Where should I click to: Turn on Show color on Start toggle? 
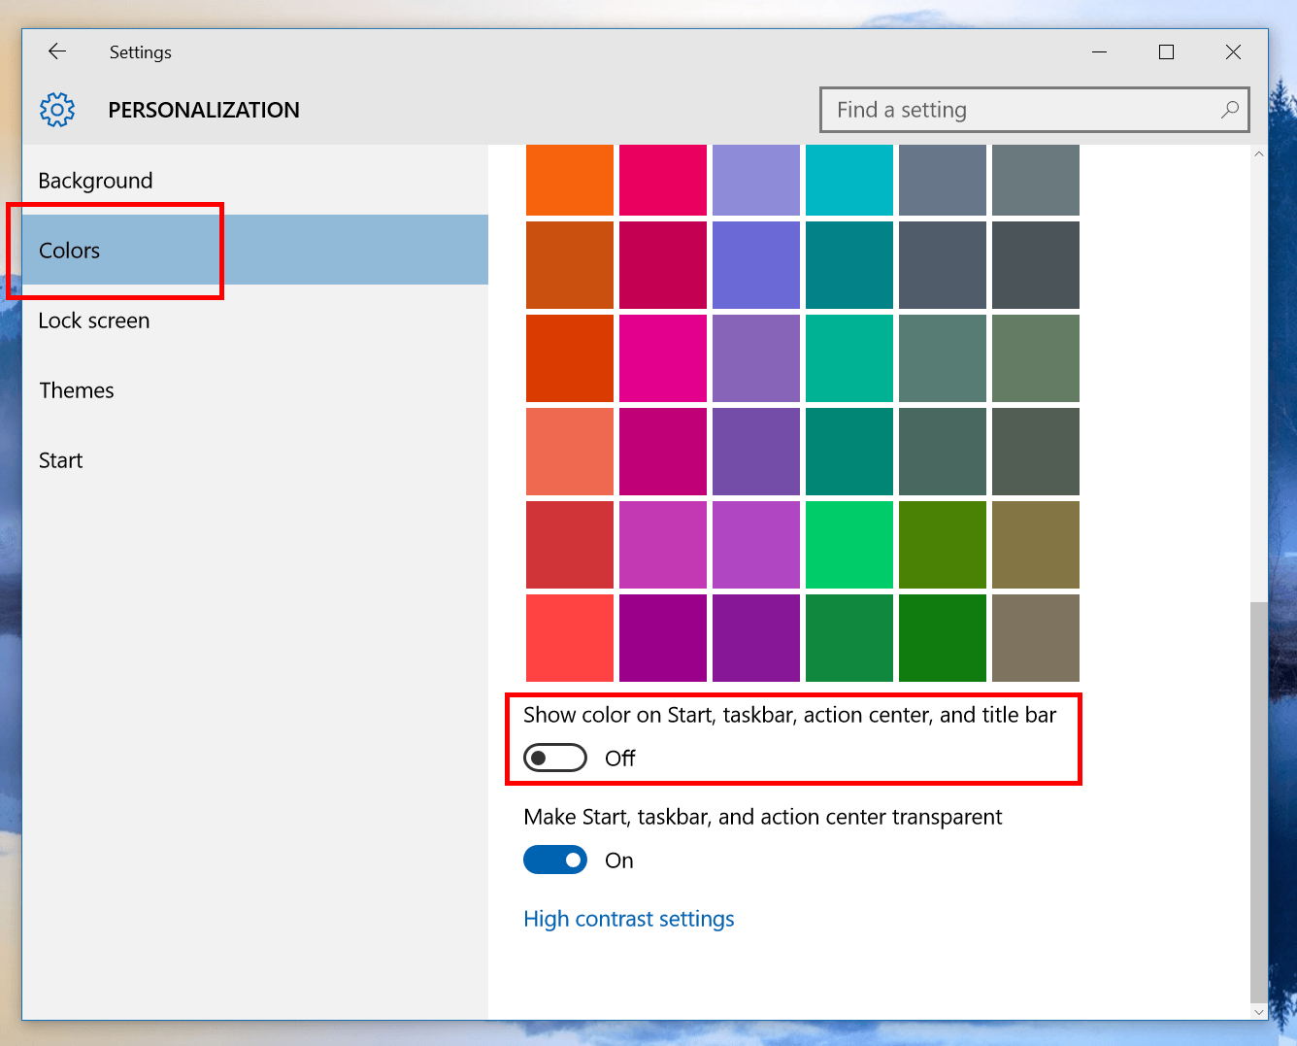(555, 758)
